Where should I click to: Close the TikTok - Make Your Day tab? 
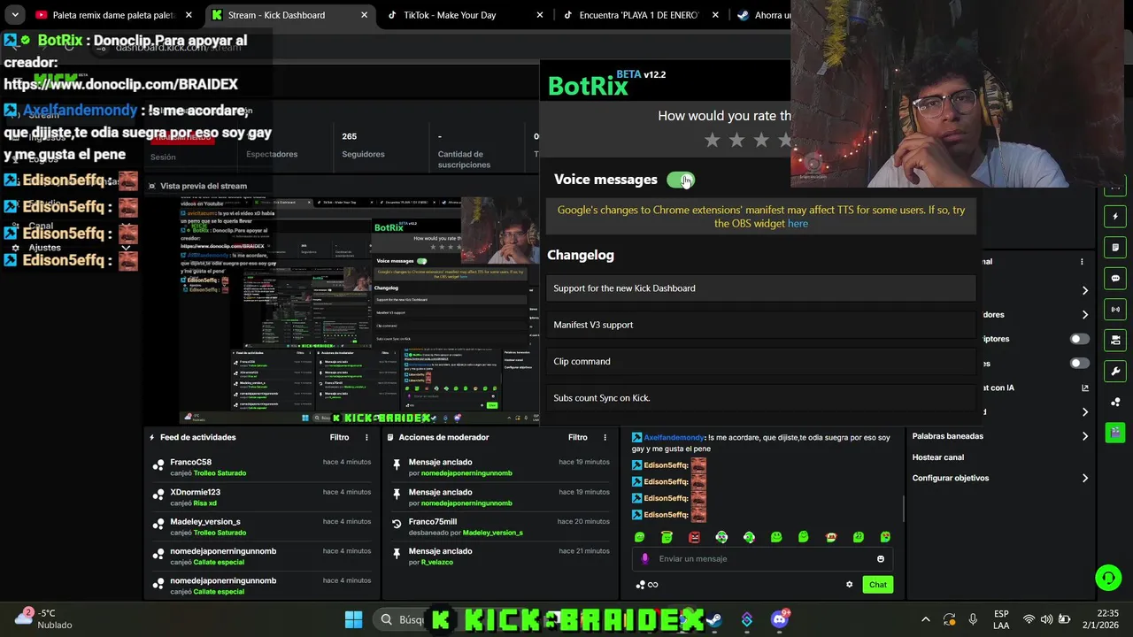pos(541,15)
